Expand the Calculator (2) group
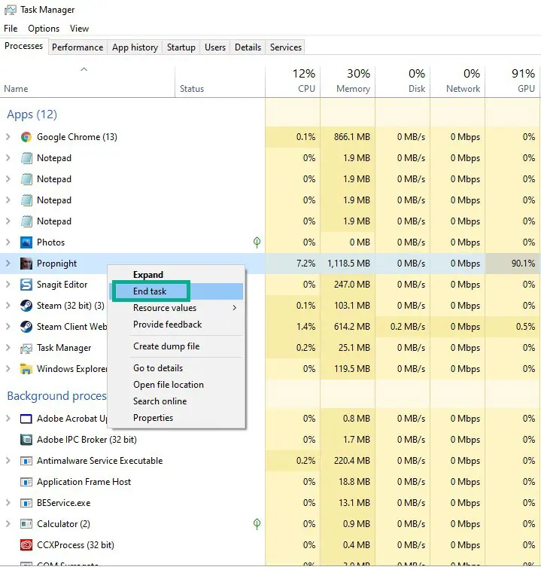 [8, 524]
